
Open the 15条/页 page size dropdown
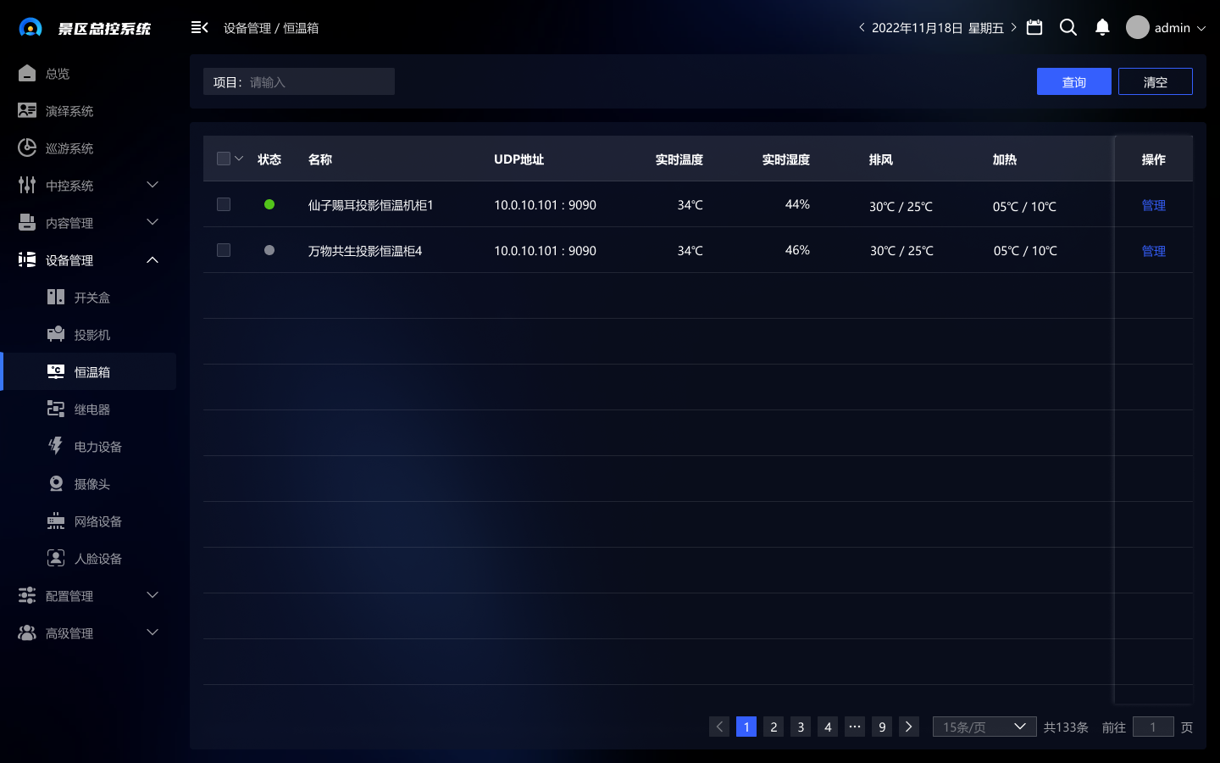(984, 727)
